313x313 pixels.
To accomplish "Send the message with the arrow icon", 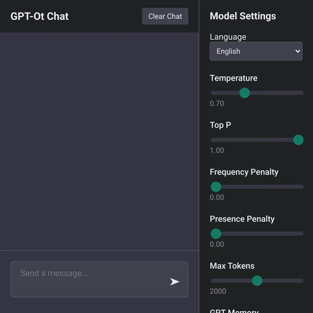I will [x=174, y=282].
